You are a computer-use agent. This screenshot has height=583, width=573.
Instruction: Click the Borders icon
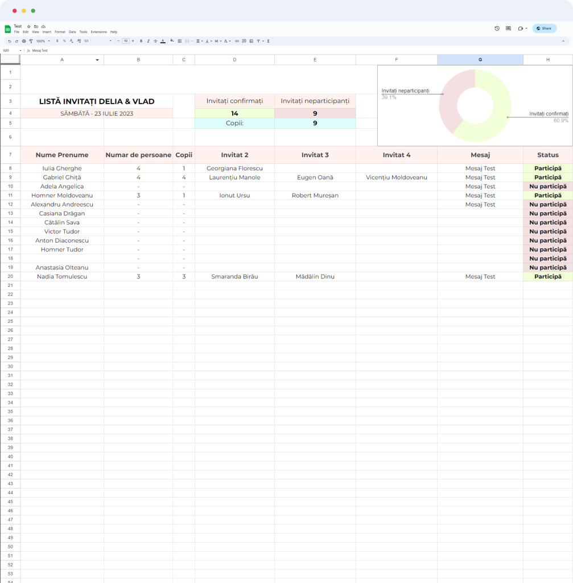180,41
